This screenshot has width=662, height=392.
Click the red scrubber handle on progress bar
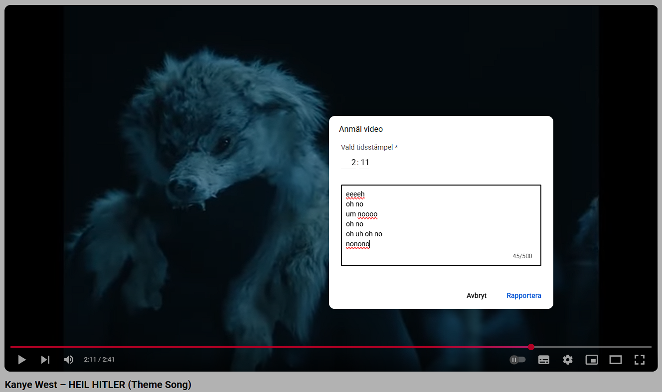[x=531, y=347]
